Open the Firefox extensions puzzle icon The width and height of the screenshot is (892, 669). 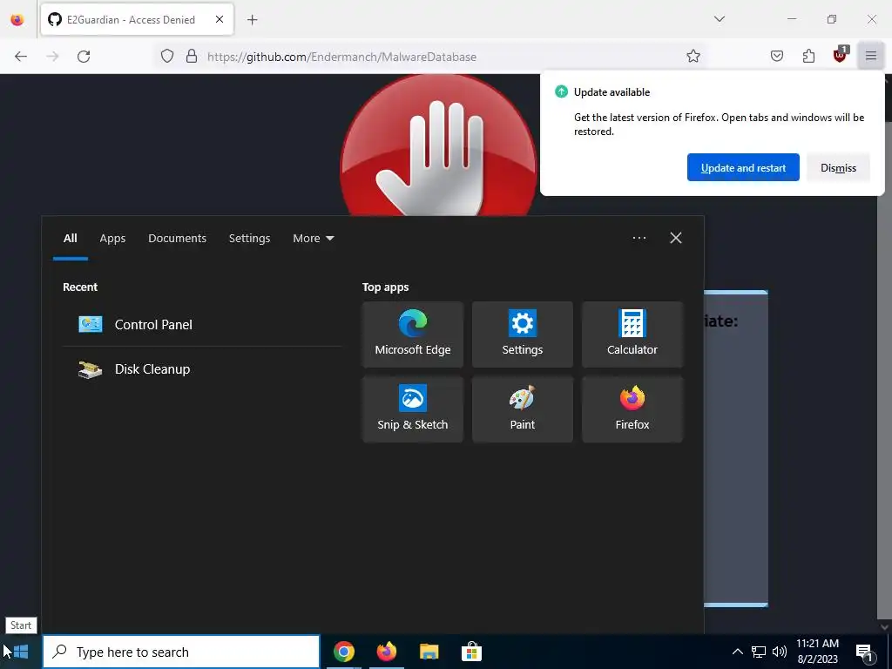pos(808,57)
